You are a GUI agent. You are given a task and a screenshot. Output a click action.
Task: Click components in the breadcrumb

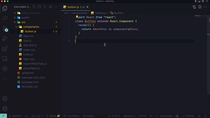tap(79, 13)
